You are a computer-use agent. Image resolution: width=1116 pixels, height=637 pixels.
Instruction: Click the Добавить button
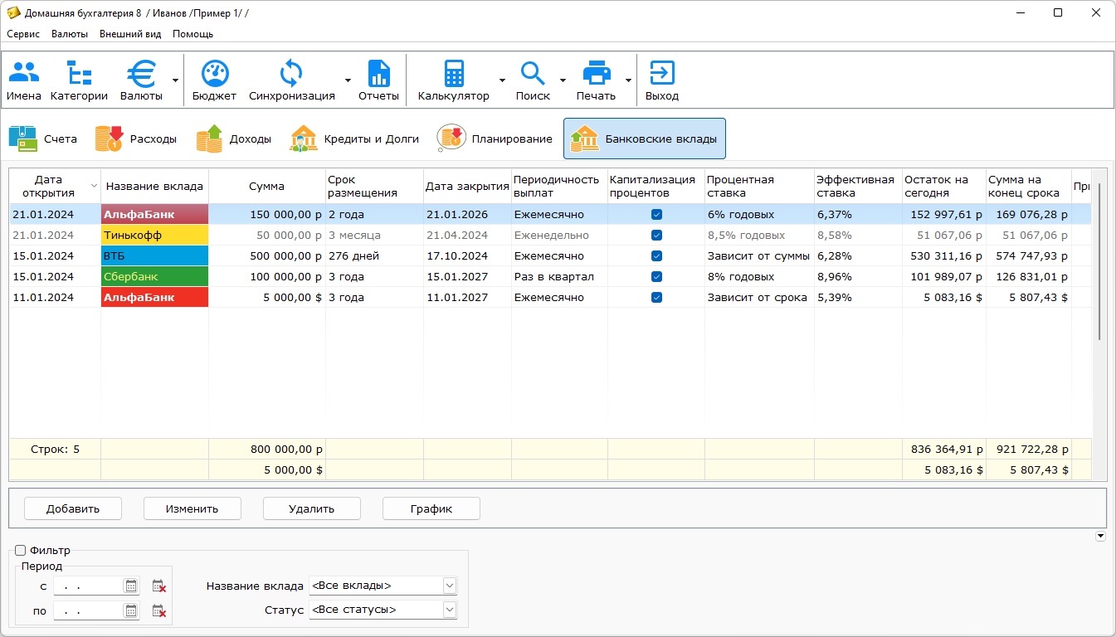click(x=73, y=508)
